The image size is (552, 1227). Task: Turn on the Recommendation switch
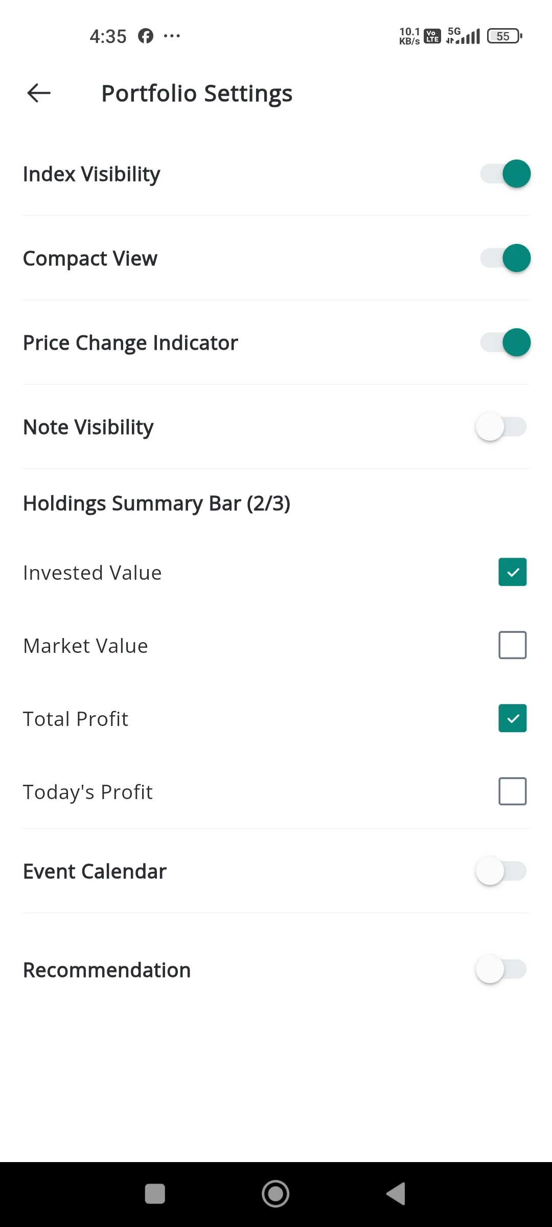click(501, 969)
